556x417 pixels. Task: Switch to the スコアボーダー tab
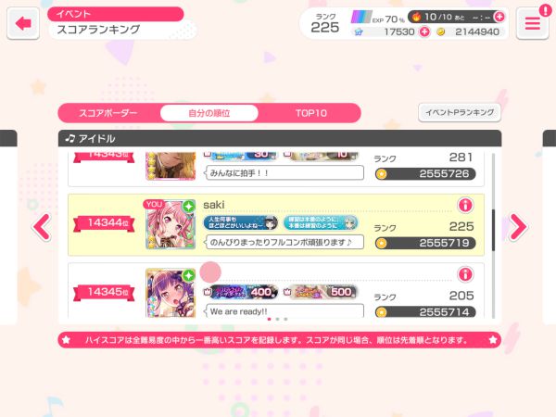108,113
